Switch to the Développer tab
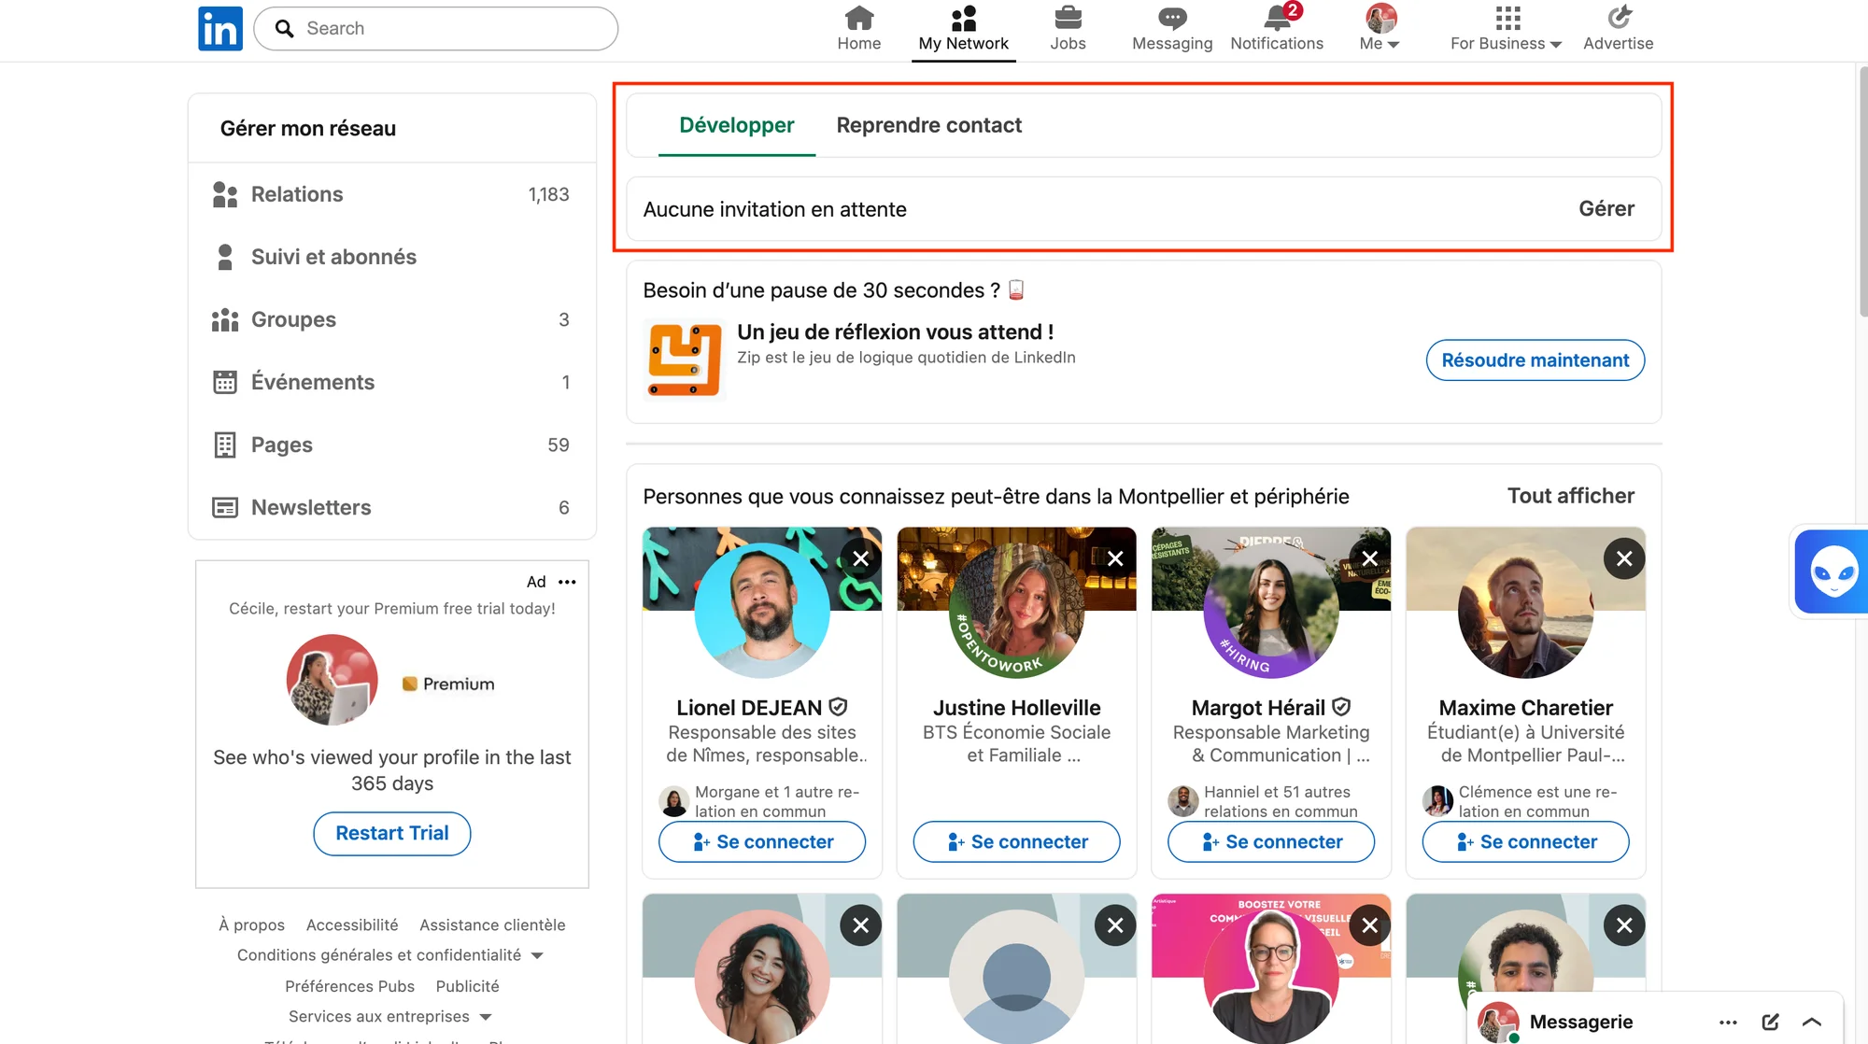Screen dimensions: 1868x1044 click(736, 125)
